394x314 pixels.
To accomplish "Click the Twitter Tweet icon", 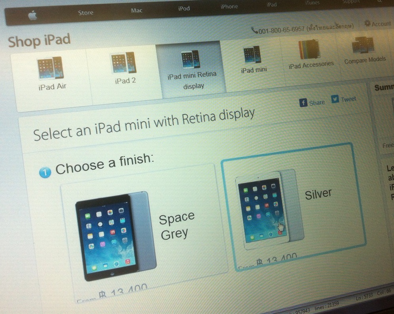I will 335,99.
